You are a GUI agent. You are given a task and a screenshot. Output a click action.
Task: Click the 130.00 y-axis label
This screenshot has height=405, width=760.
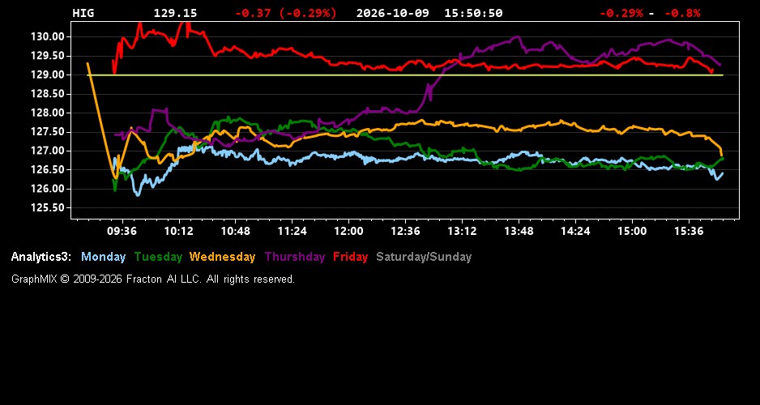point(48,36)
